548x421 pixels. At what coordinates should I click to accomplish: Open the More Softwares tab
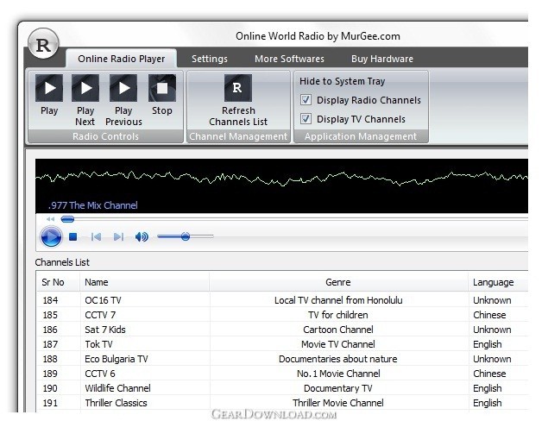pos(289,59)
